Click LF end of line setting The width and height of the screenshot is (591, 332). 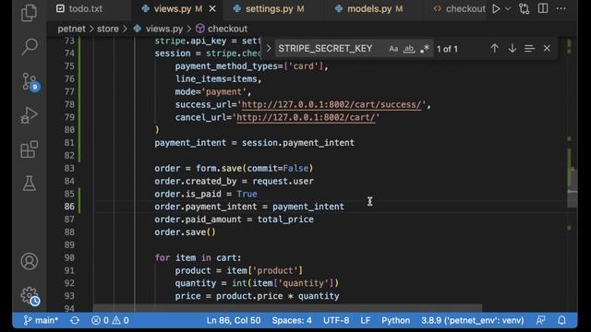[x=365, y=320]
